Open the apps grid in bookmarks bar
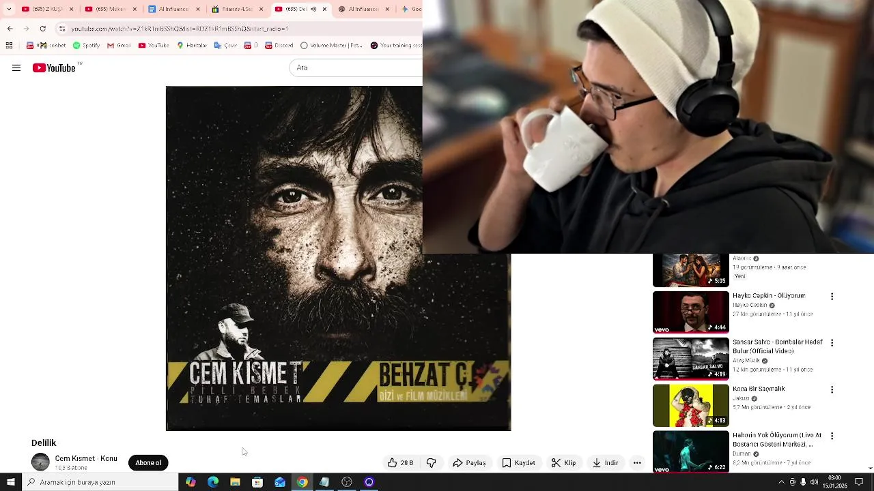Screen dimensions: 874x491 (x=9, y=46)
